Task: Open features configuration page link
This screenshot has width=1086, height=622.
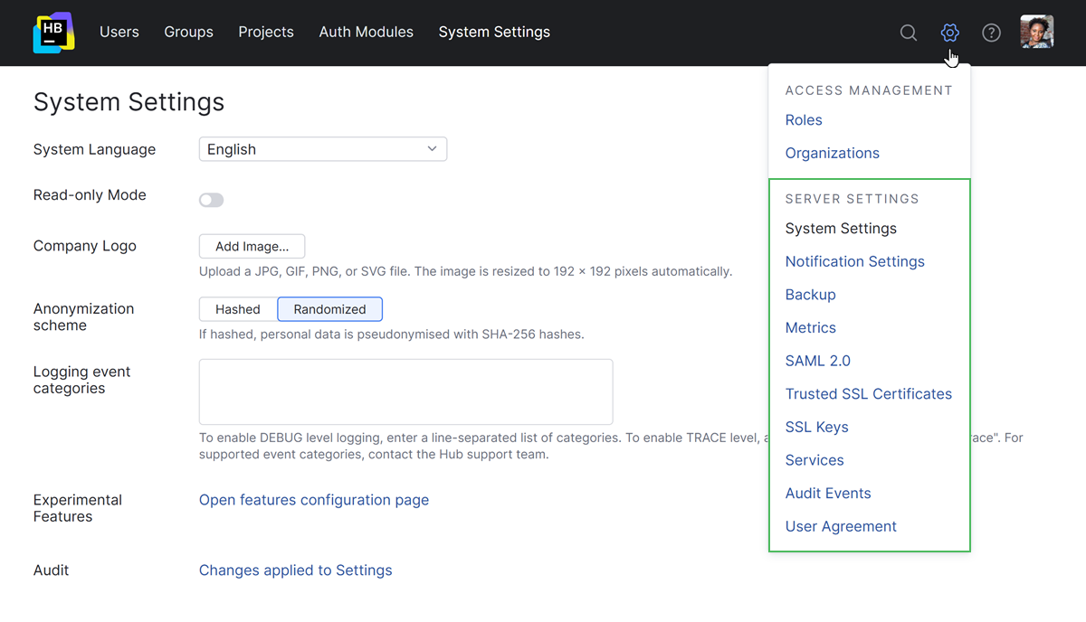Action: [x=314, y=500]
